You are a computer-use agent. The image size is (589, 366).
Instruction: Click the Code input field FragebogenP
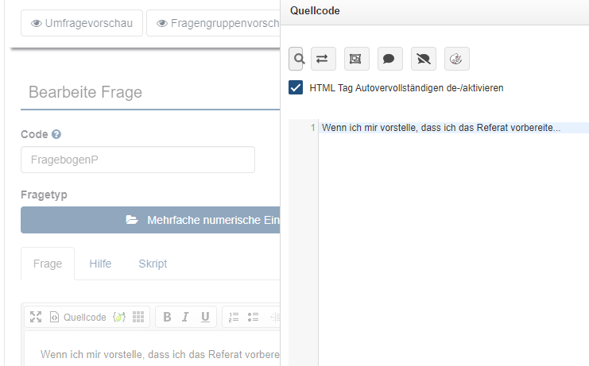click(138, 160)
